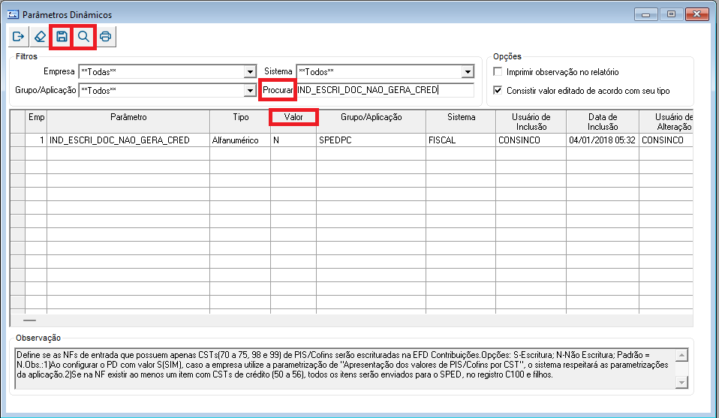
Task: Click the Sistema column header
Action: click(461, 122)
